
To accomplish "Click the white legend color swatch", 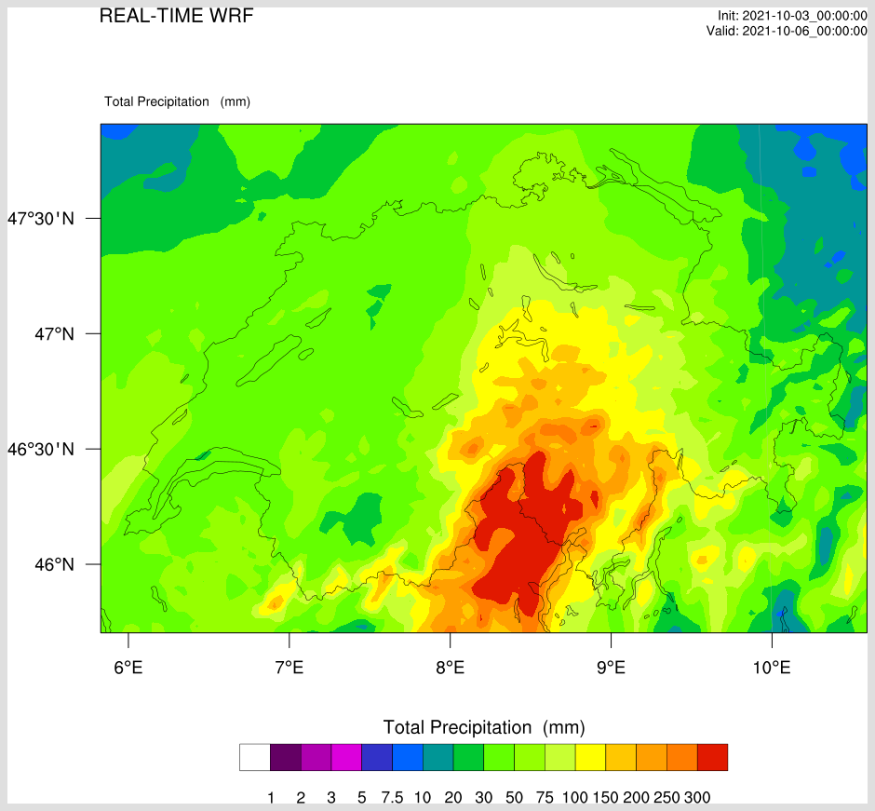I will point(254,757).
